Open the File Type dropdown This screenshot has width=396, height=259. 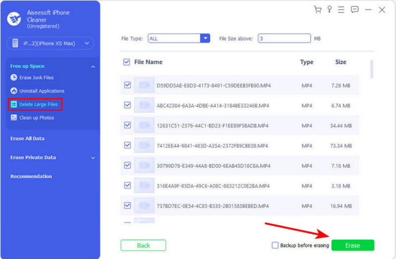click(205, 38)
